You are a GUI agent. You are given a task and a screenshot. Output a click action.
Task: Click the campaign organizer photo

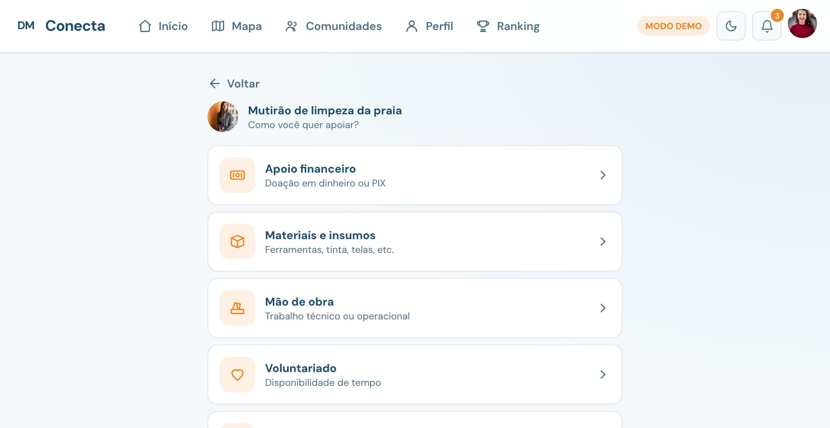point(223,117)
